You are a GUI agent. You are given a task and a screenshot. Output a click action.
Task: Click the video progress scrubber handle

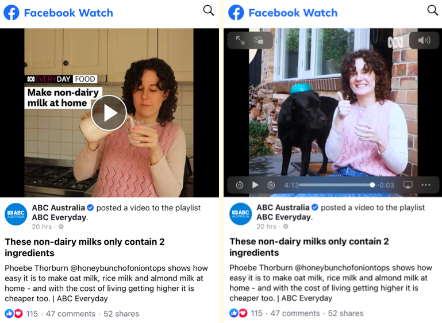point(372,185)
